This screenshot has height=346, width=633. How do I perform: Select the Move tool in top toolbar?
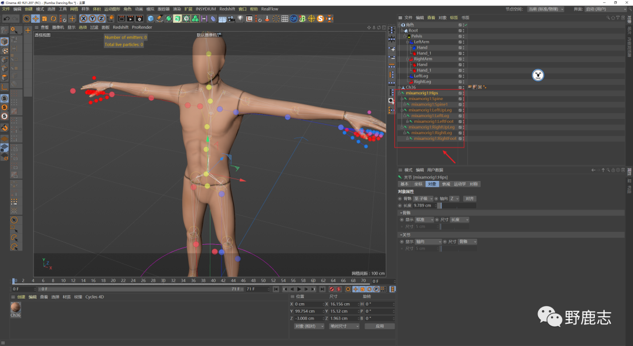35,19
